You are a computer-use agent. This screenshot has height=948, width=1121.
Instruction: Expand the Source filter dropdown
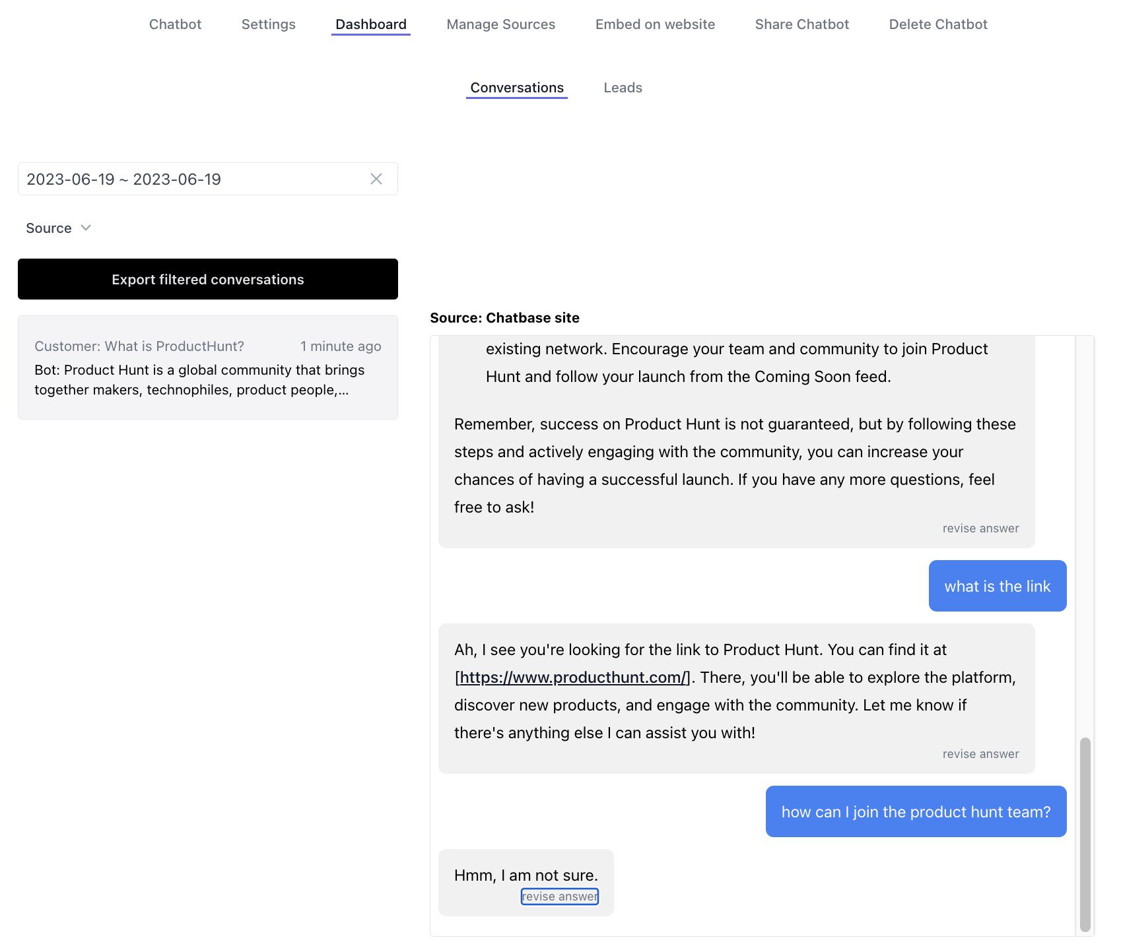pos(58,228)
